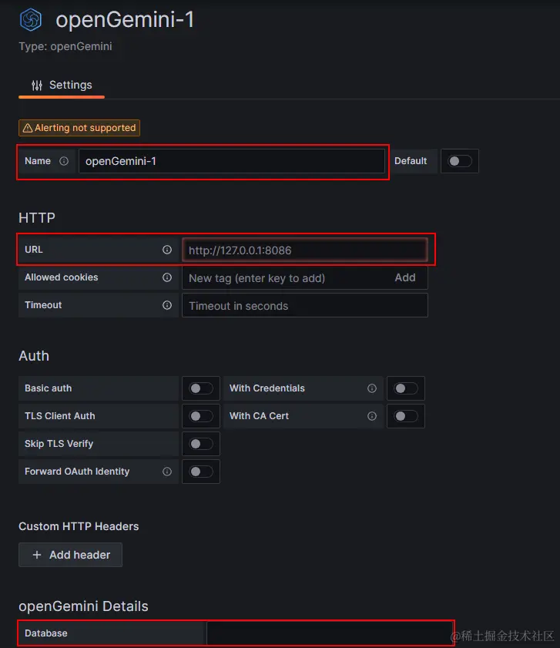Click Add next to Allowed cookies

coord(405,277)
